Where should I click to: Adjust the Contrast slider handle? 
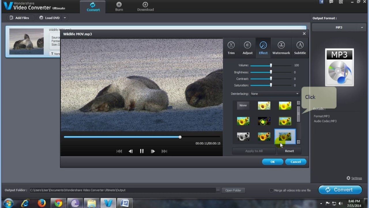click(x=271, y=79)
